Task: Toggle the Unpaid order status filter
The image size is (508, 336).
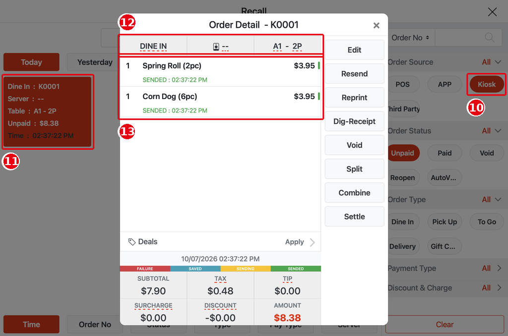Action: (403, 153)
